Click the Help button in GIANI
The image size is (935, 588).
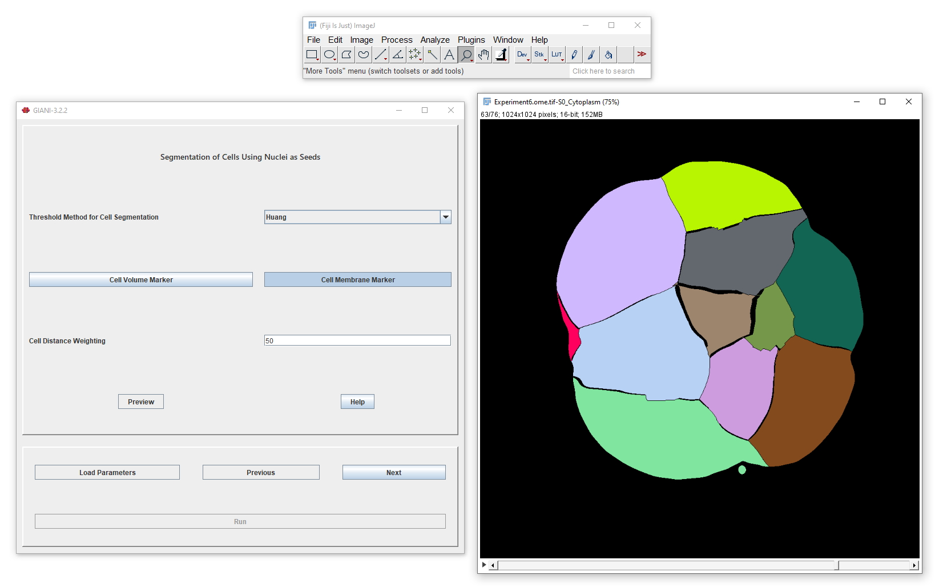pyautogui.click(x=357, y=402)
